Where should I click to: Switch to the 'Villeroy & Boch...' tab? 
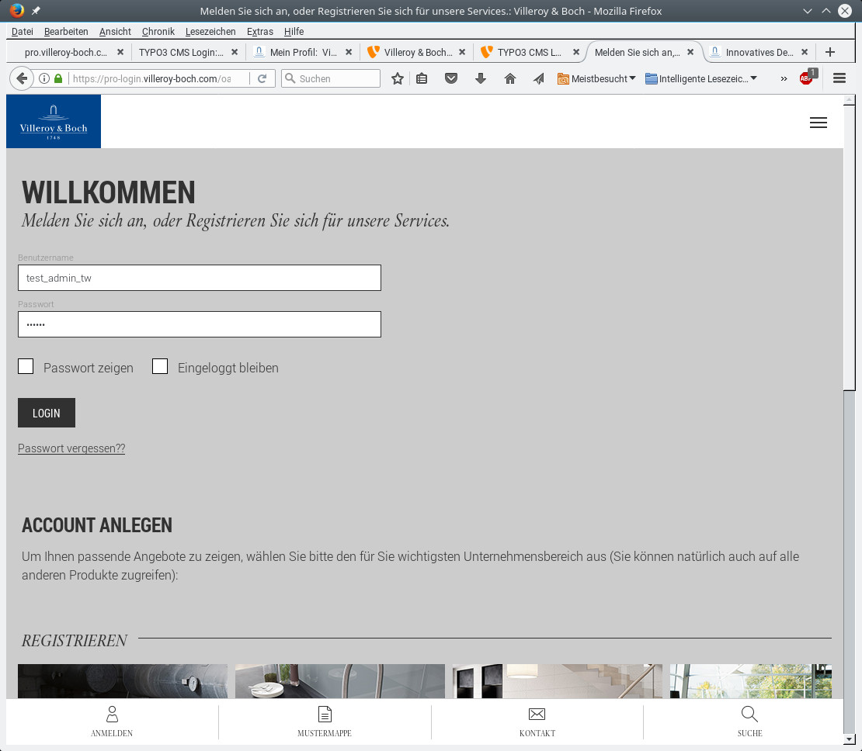pyautogui.click(x=416, y=52)
